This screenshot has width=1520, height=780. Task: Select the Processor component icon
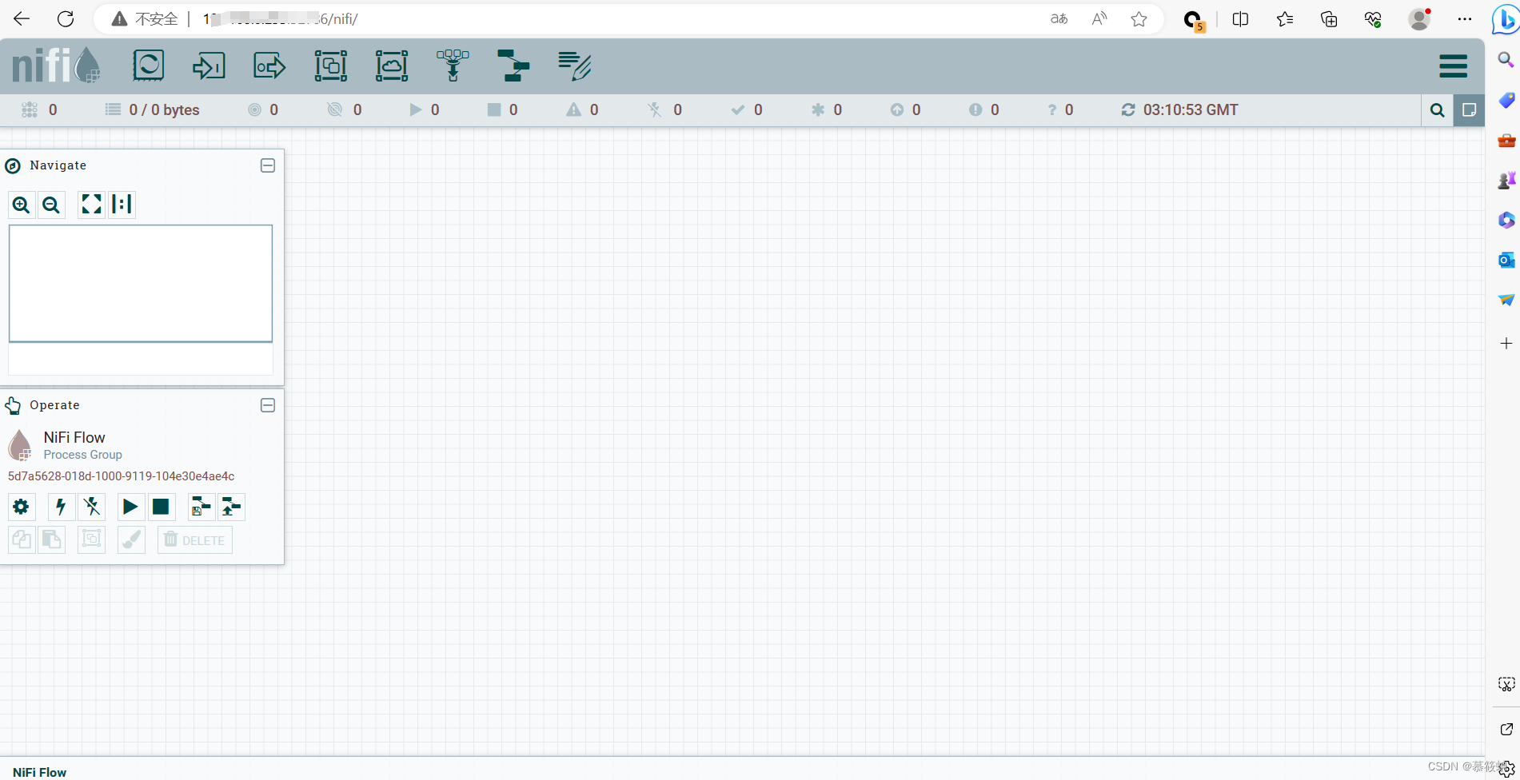pos(149,66)
